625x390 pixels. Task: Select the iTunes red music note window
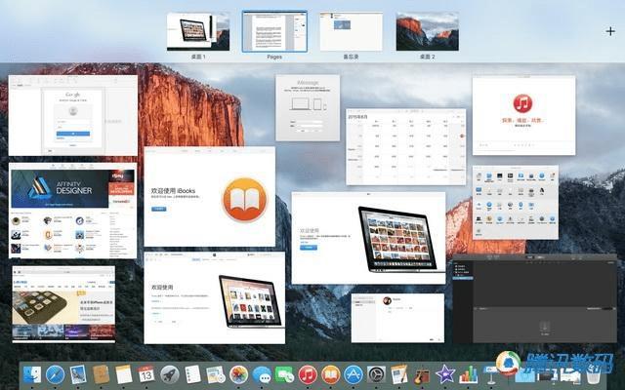523,115
